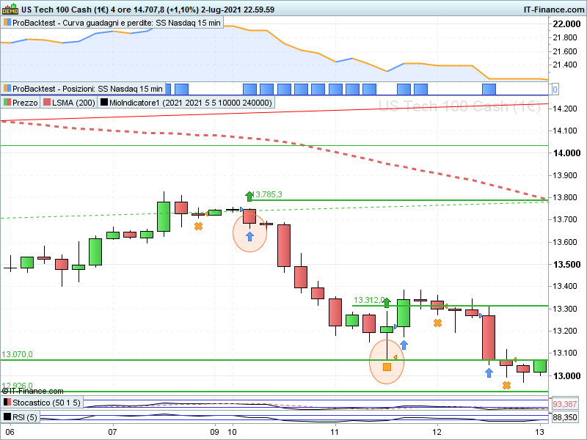Click the date label 07 on the time axis
This screenshot has height=440, width=587.
click(x=112, y=432)
